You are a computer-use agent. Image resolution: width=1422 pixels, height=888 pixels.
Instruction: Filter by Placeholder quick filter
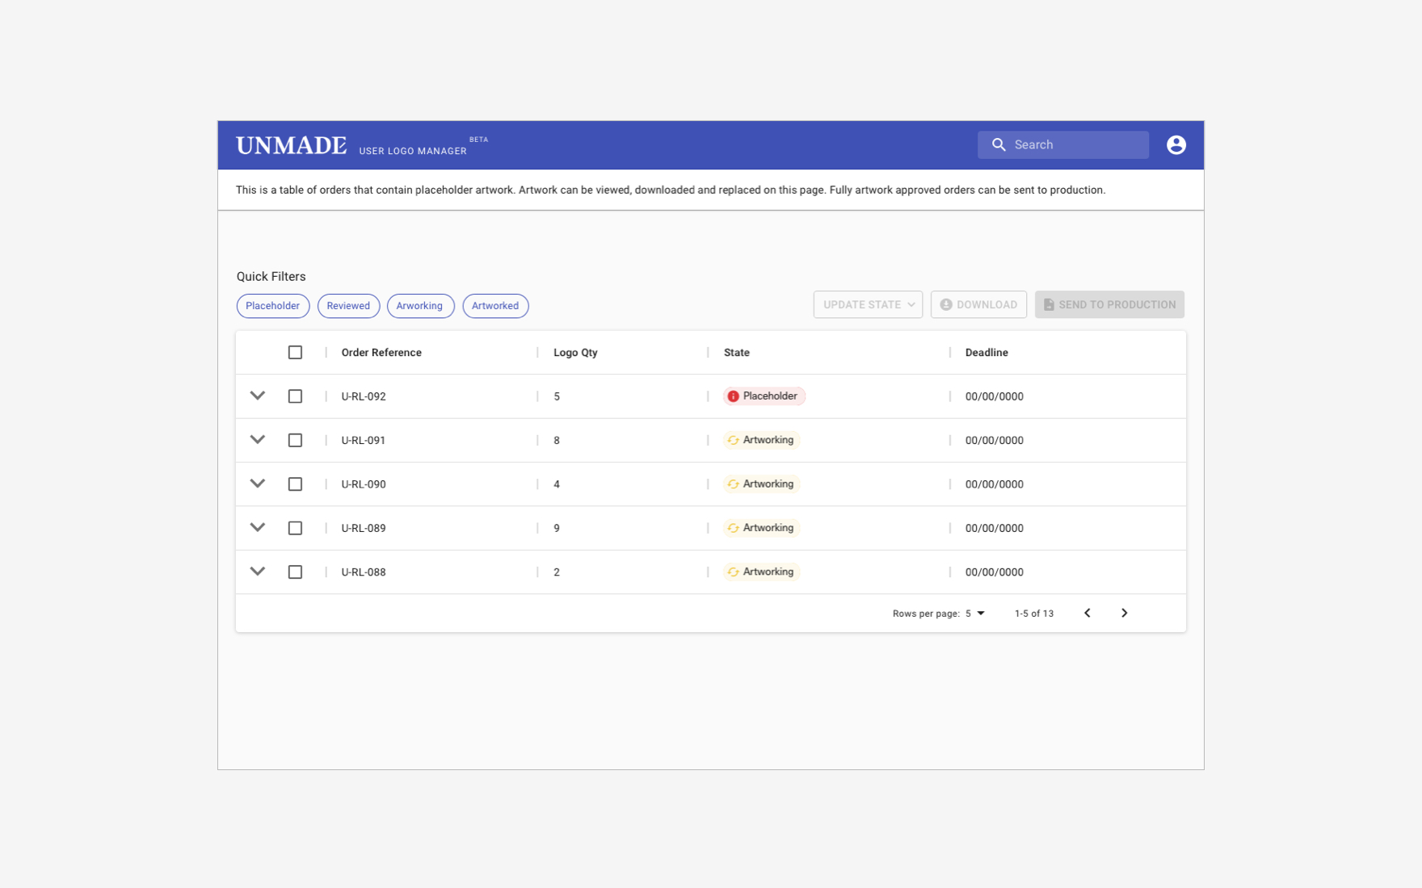point(272,306)
